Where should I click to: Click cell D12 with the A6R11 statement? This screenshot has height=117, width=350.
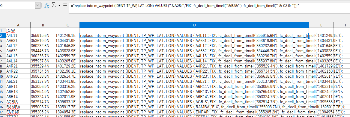tap(194, 86)
